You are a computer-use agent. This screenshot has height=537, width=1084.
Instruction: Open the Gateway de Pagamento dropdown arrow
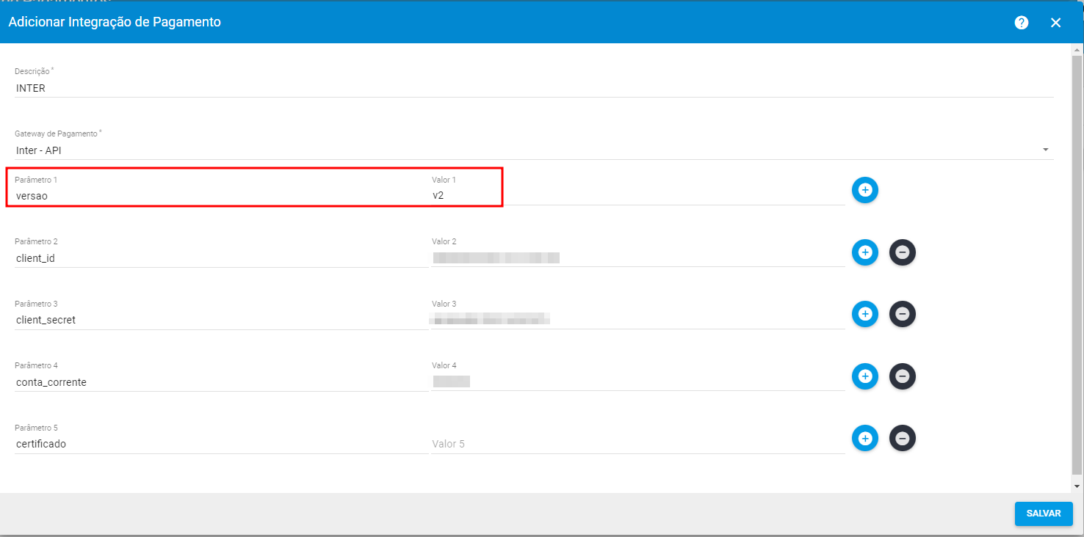[1045, 150]
